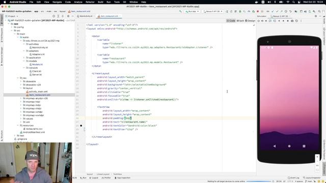Switch editor to Code view
The height and width of the screenshot is (183, 326).
coord(231,21)
